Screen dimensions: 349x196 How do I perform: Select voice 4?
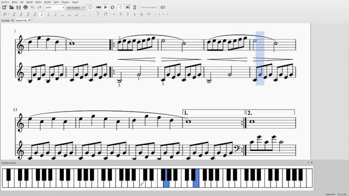click(x=167, y=14)
